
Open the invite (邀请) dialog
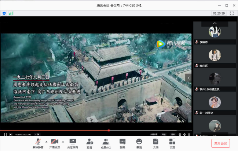coord(89,143)
